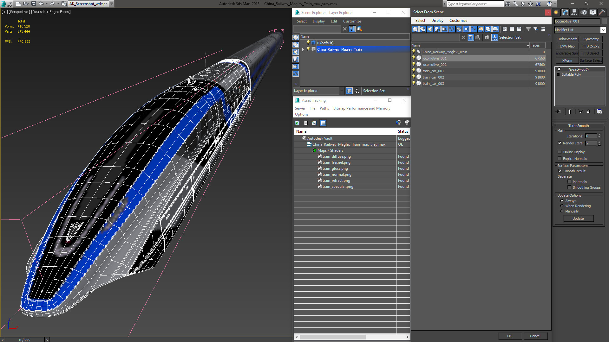The image size is (609, 342).
Task: Expand China_Railway_Maglev_Train layer tree arrow
Action: pos(303,49)
